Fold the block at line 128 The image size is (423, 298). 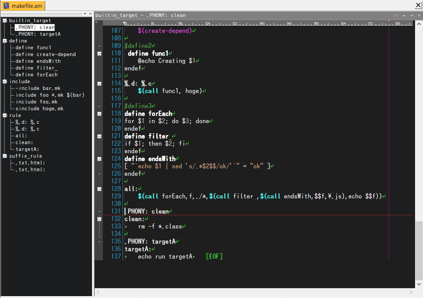(x=99, y=189)
